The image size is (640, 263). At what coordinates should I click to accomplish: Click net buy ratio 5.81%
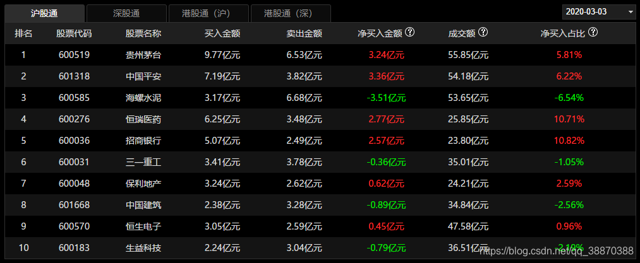(569, 55)
